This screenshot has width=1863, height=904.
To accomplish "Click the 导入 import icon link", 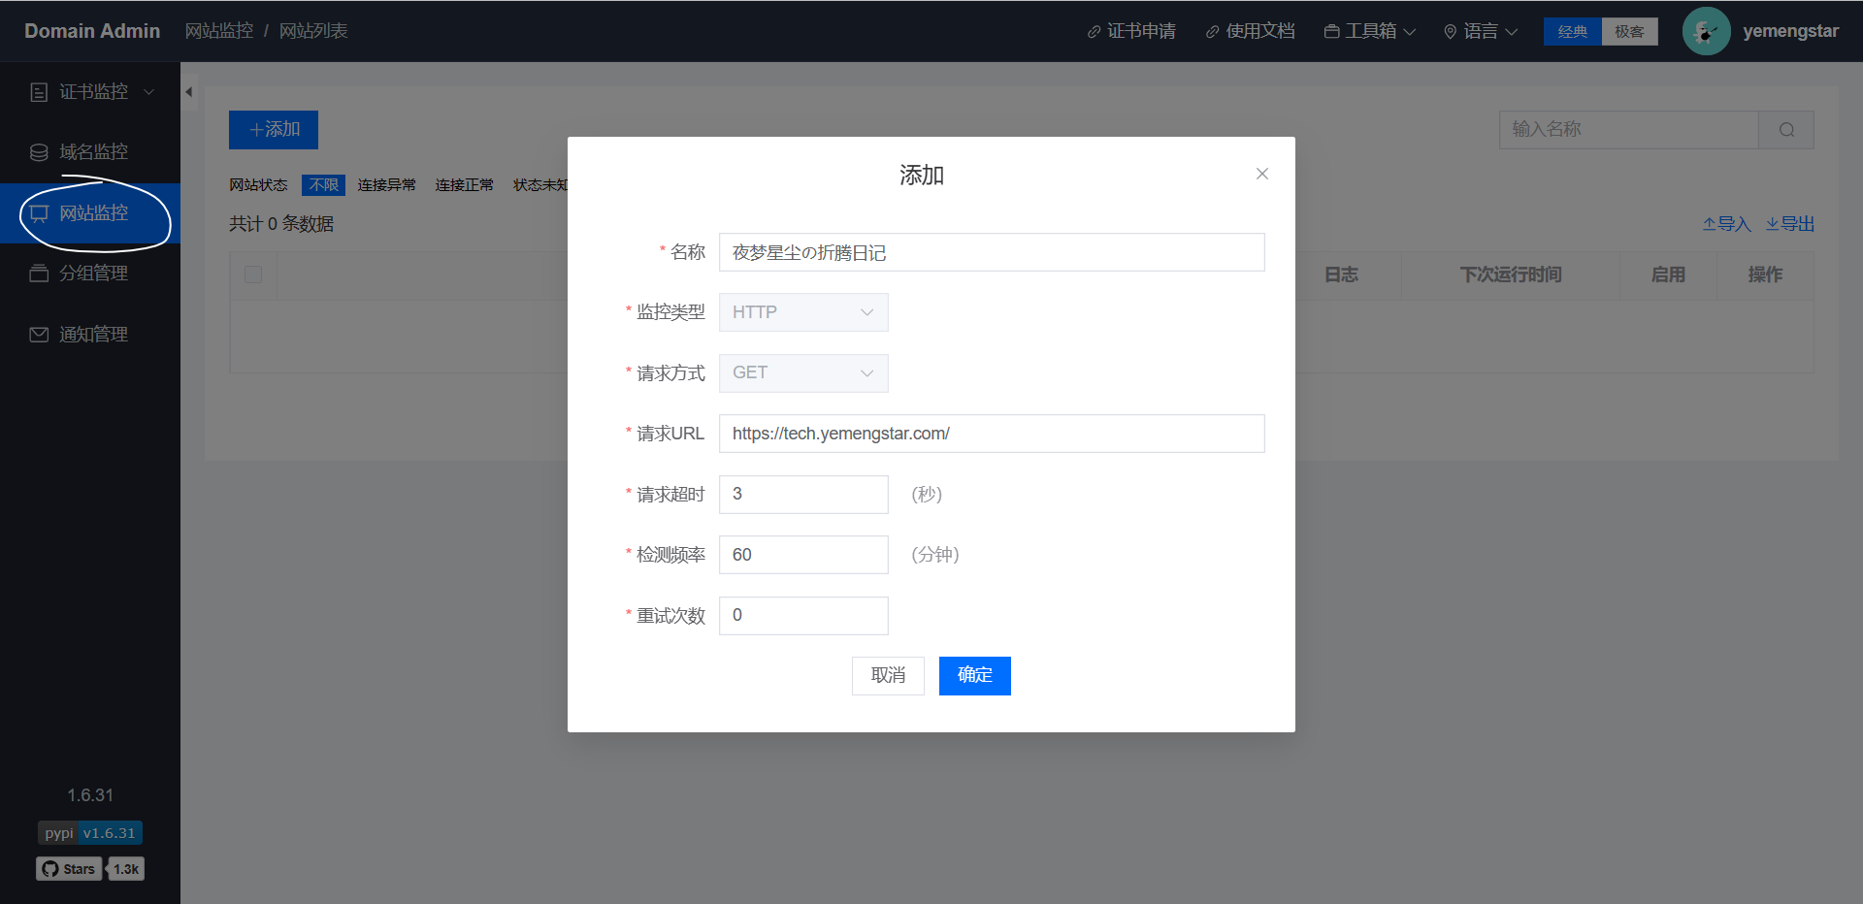I will click(x=1726, y=224).
